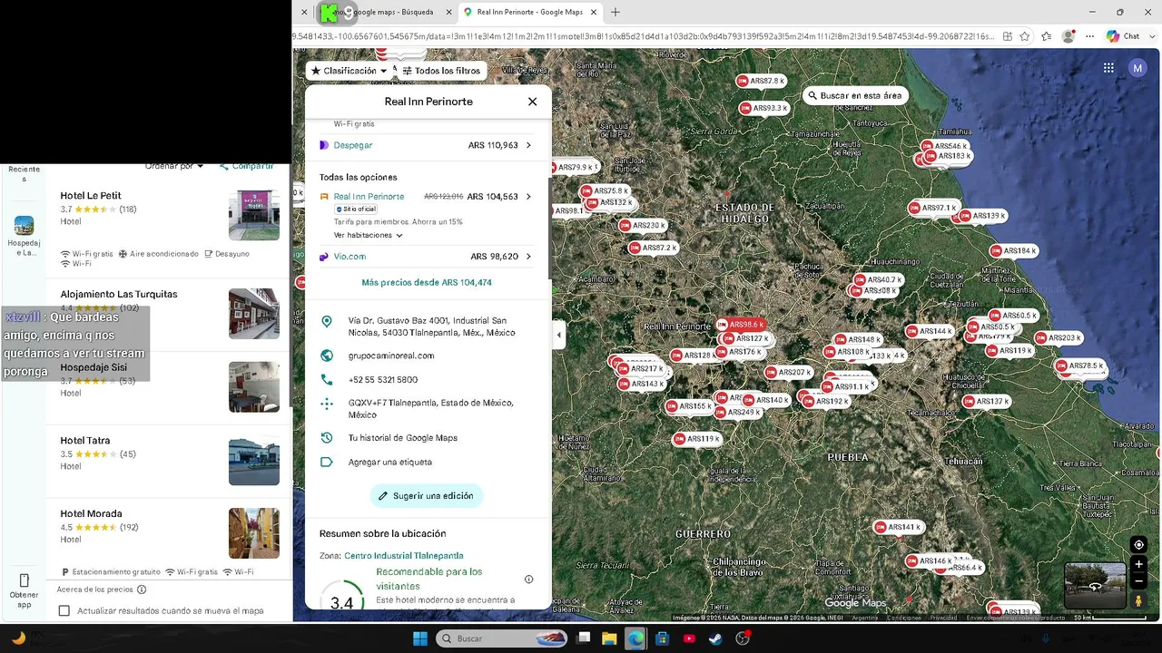Open the browser profile icon
Image resolution: width=1162 pixels, height=653 pixels.
[1068, 36]
